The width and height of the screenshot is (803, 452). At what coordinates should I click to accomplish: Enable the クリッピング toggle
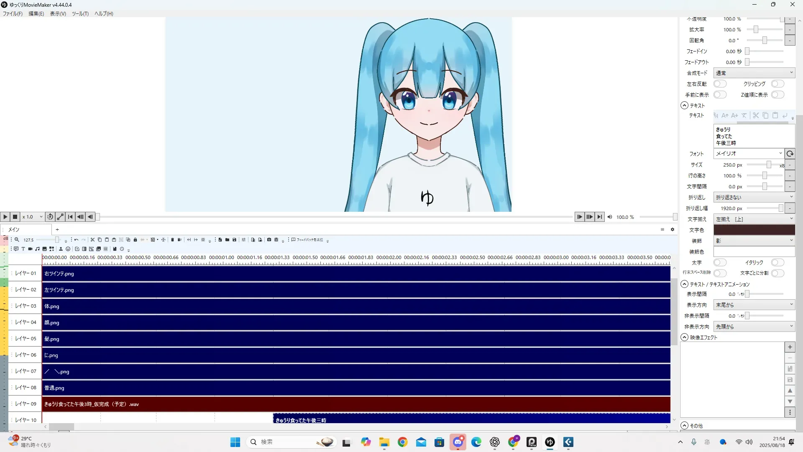pyautogui.click(x=777, y=84)
